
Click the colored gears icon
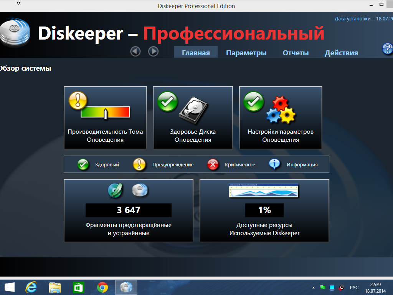[x=281, y=109]
